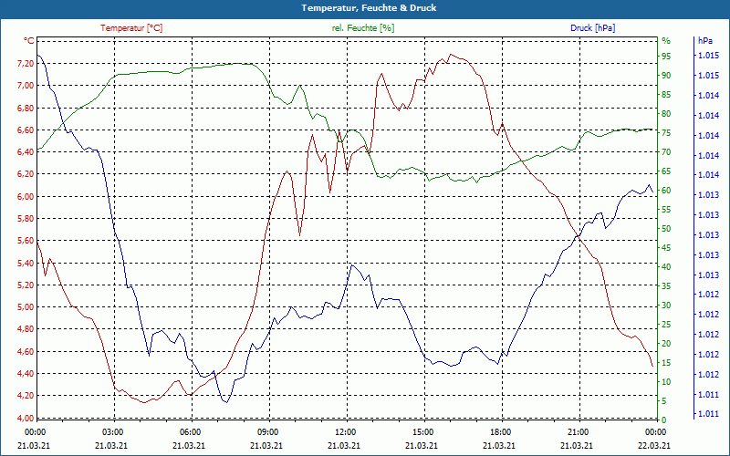
Task: Click the 5,60 temperature axis tick
Action: [x=26, y=241]
